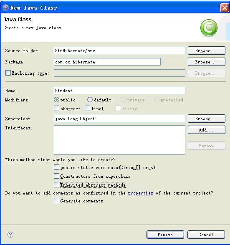Browse for the Source folder
This screenshot has height=245, width=230.
click(x=207, y=51)
